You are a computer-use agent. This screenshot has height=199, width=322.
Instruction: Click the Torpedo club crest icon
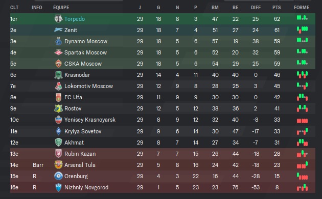(58, 19)
